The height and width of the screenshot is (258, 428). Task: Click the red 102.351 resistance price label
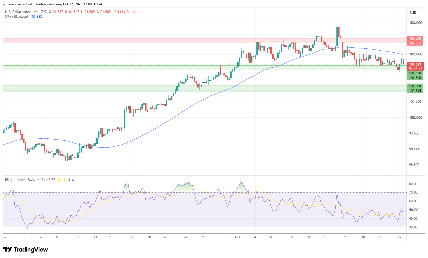click(x=415, y=43)
